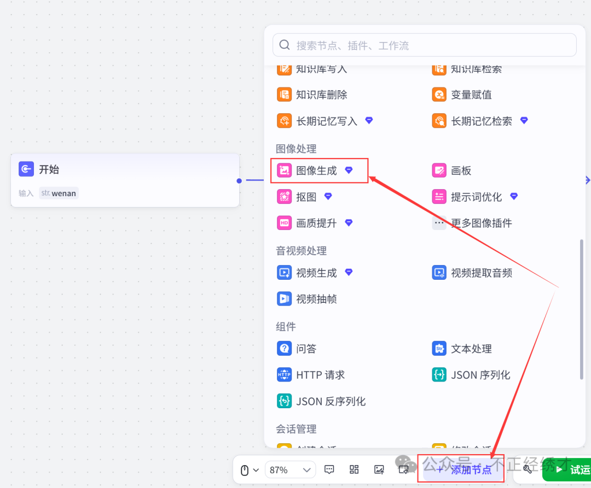Pick the 提示词优化 node
591x488 pixels.
pyautogui.click(x=476, y=197)
